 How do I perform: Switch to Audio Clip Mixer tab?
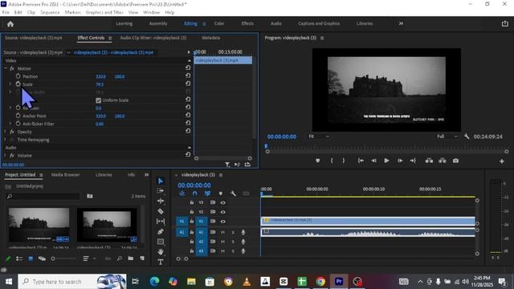(x=153, y=38)
